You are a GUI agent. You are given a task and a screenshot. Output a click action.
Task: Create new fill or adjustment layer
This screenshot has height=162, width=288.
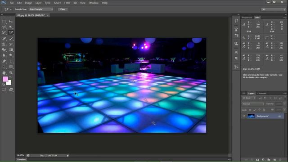pos(263,160)
